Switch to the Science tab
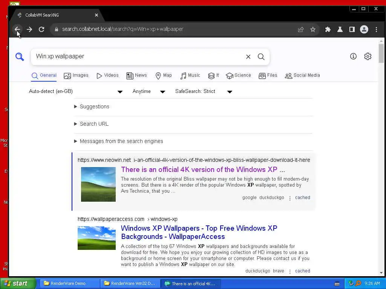Image resolution: width=386 pixels, height=289 pixels. [238, 75]
